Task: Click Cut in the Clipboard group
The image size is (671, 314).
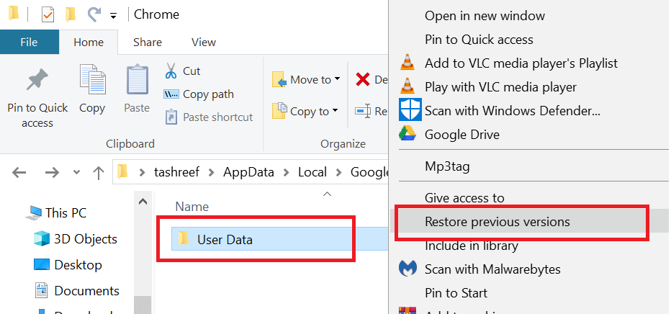Action: pos(183,71)
